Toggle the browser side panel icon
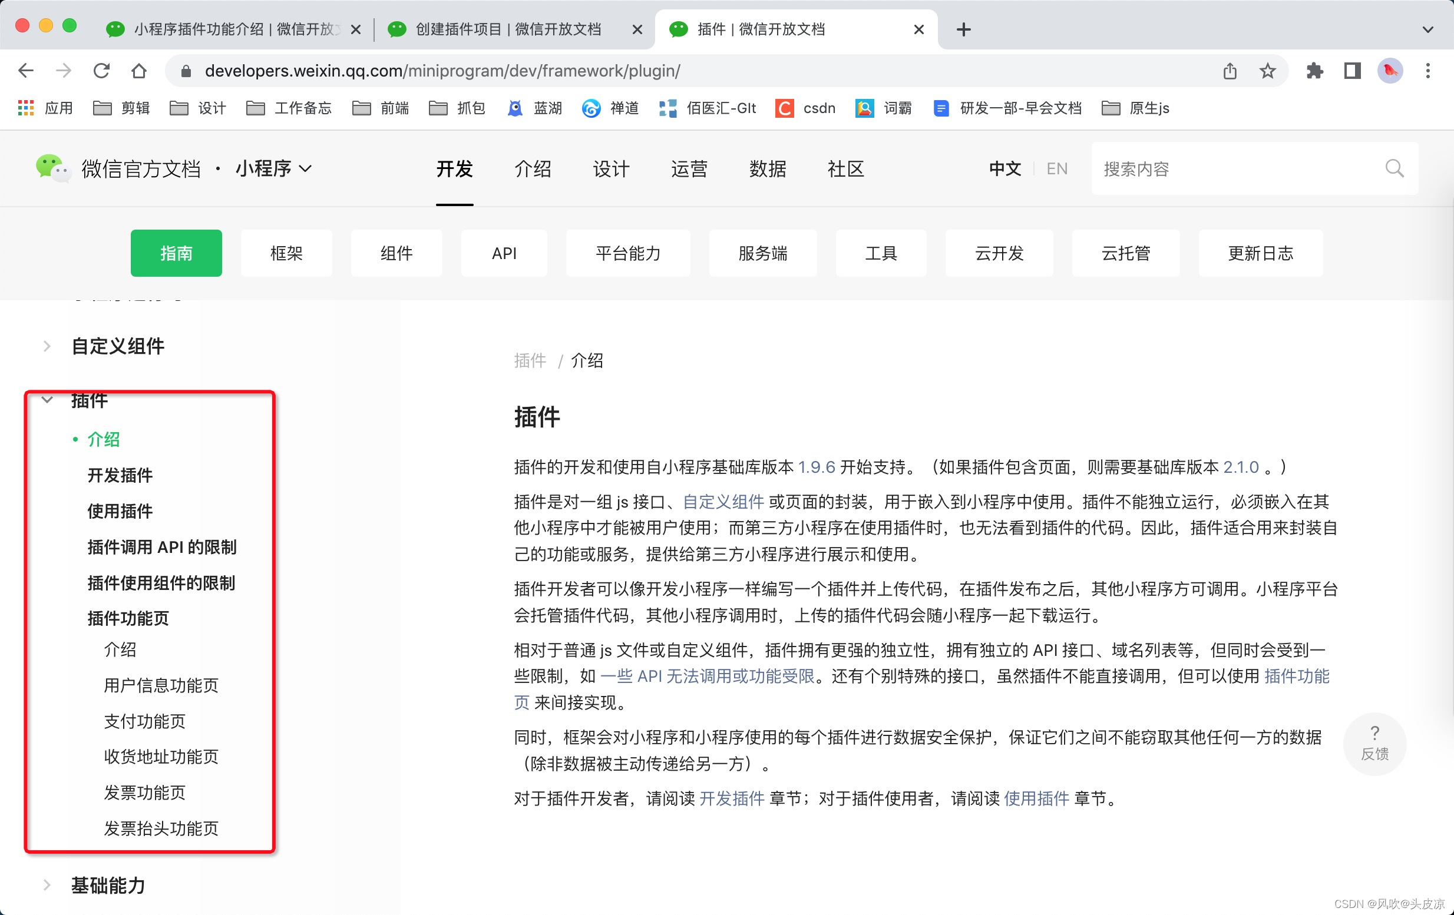This screenshot has width=1454, height=915. pyautogui.click(x=1352, y=71)
